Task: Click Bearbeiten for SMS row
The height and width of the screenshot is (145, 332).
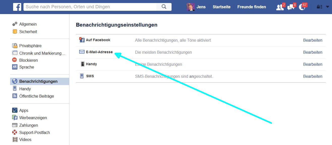Action: pos(313,76)
